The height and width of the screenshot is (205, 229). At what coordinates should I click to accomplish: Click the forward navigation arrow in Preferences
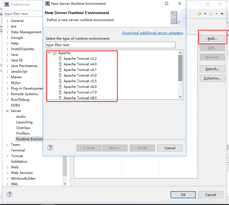point(211,14)
